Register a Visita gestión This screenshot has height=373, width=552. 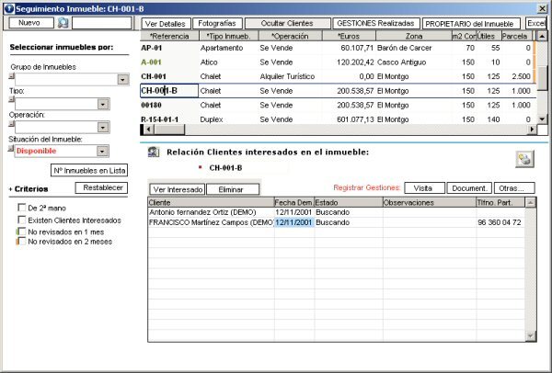(x=424, y=188)
